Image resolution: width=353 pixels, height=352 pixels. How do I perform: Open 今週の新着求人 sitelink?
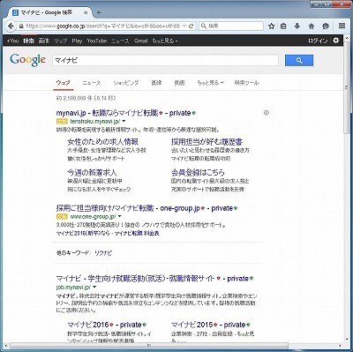(92, 172)
